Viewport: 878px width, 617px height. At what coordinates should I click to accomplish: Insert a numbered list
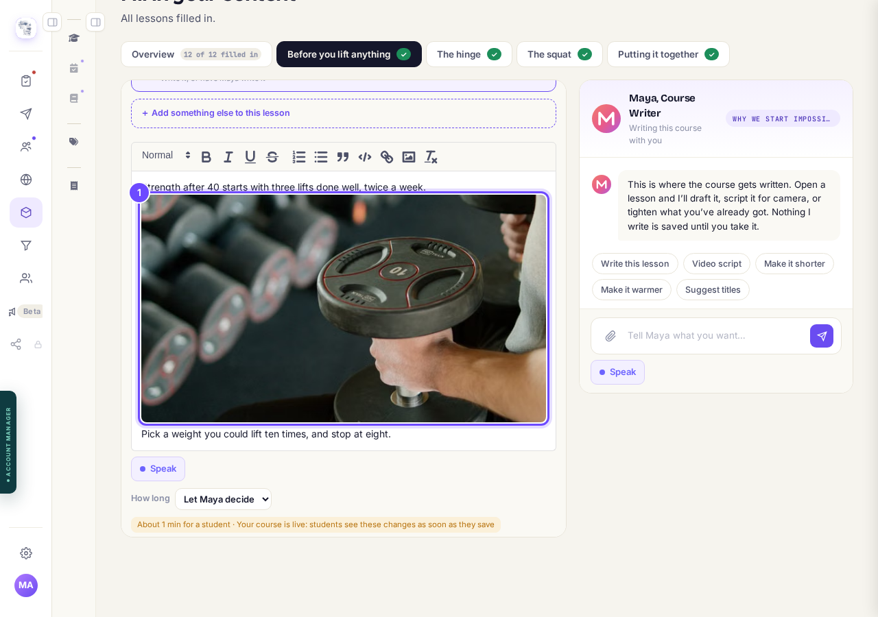pyautogui.click(x=299, y=157)
